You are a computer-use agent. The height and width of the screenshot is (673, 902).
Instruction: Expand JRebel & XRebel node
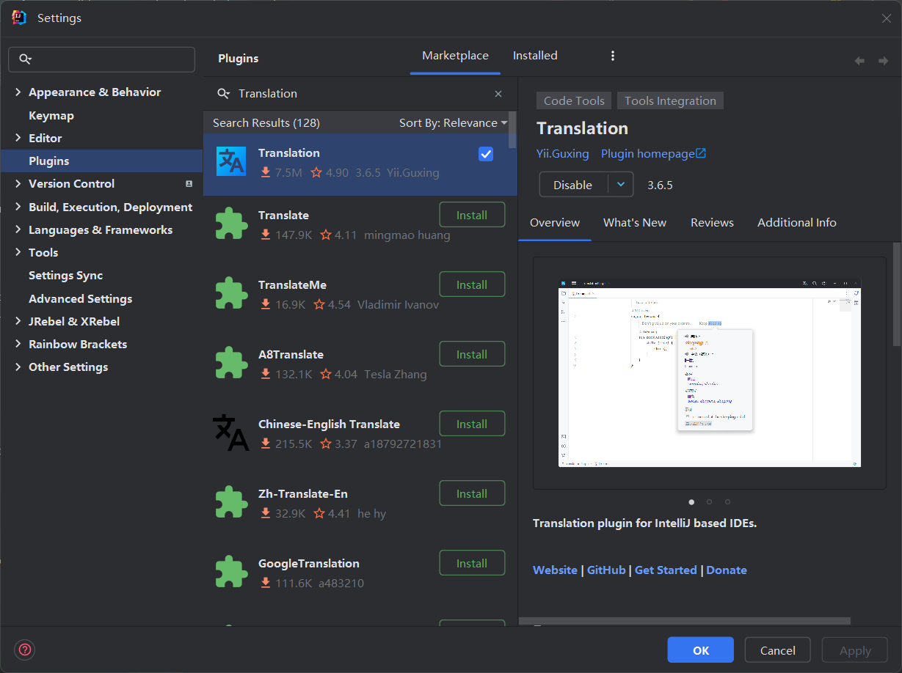(18, 322)
